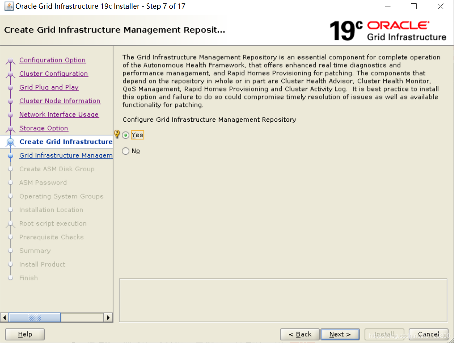Click the Prerequisite Checks step label
This screenshot has width=454, height=343.
pos(51,237)
